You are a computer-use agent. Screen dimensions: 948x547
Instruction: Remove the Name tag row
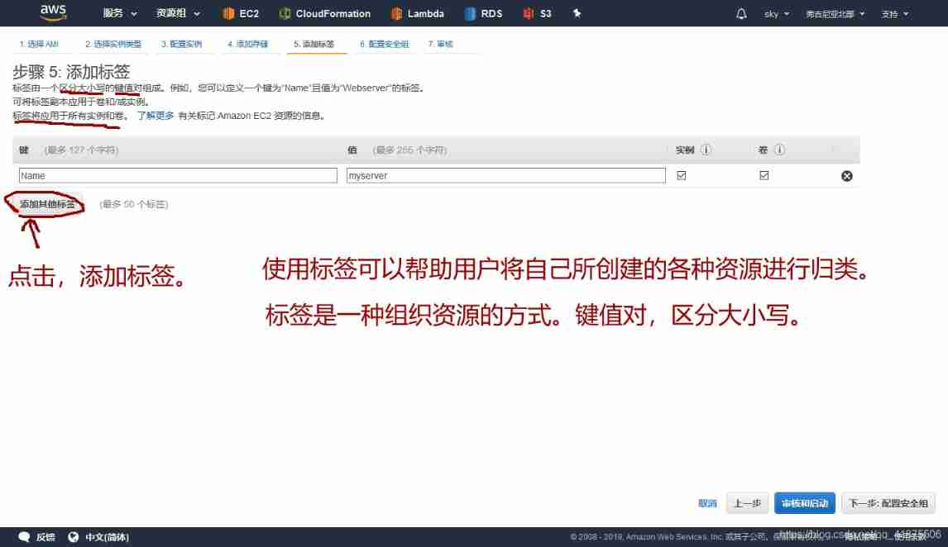pyautogui.click(x=847, y=176)
